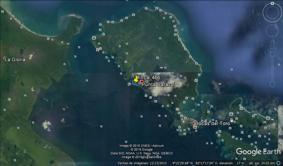The width and height of the screenshot is (283, 166).
Task: Click 'Image © 2016 DigitalGlobe' attribution
Action: tap(141, 157)
